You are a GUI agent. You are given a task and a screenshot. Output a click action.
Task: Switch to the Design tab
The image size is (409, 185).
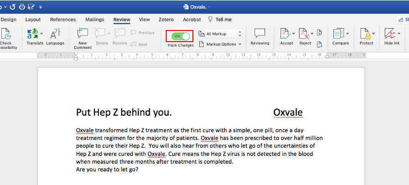click(x=8, y=19)
